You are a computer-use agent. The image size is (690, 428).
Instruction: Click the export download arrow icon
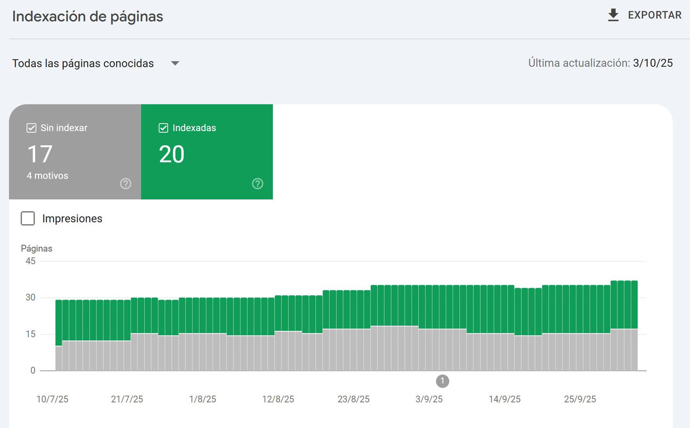[613, 15]
